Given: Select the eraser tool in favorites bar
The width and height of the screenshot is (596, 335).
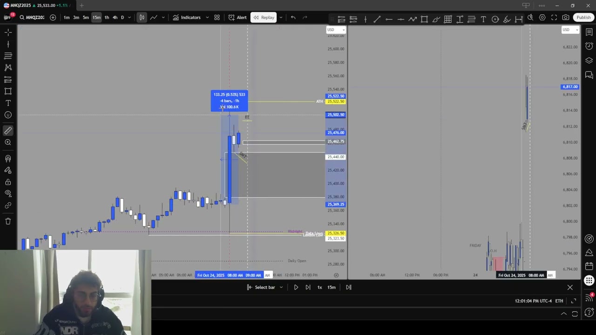Looking at the screenshot, I should point(507,19).
